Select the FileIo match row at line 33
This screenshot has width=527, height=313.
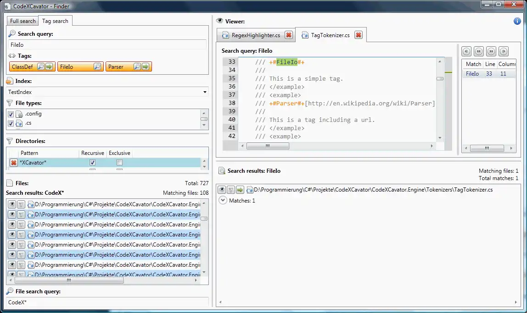tap(489, 74)
